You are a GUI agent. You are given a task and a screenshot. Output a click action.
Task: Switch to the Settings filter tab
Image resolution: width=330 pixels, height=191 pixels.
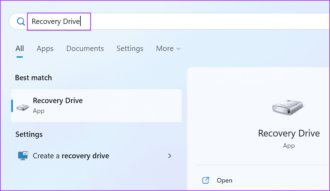tap(130, 49)
